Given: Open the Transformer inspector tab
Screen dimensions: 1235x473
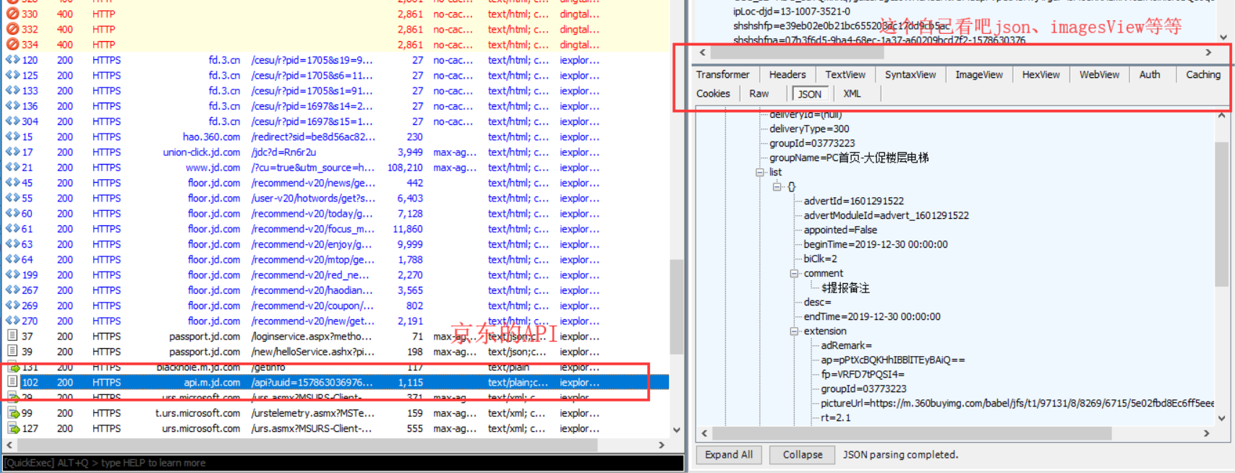Looking at the screenshot, I should [x=723, y=74].
